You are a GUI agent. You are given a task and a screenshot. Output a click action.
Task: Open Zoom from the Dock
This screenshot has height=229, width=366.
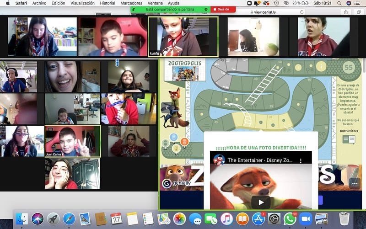pos(305,218)
